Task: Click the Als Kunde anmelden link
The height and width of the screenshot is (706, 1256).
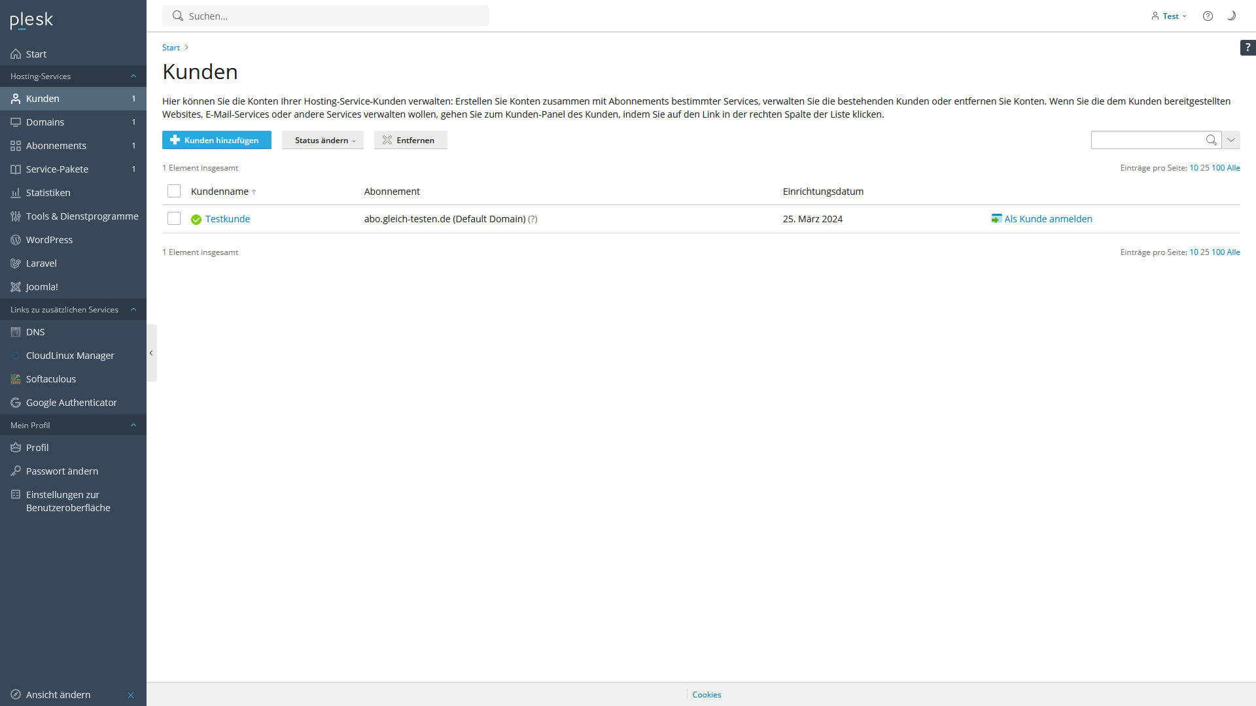Action: [x=1047, y=219]
